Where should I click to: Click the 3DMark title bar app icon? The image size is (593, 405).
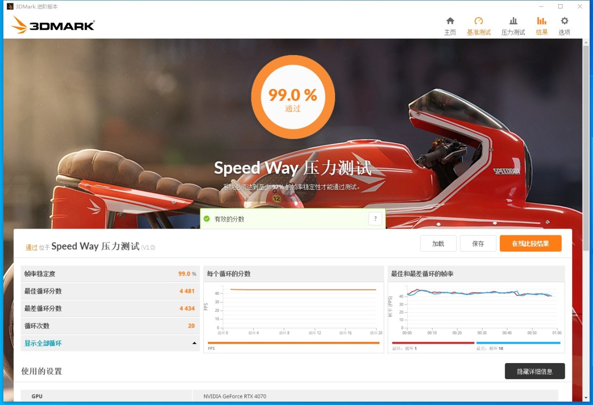click(x=10, y=7)
